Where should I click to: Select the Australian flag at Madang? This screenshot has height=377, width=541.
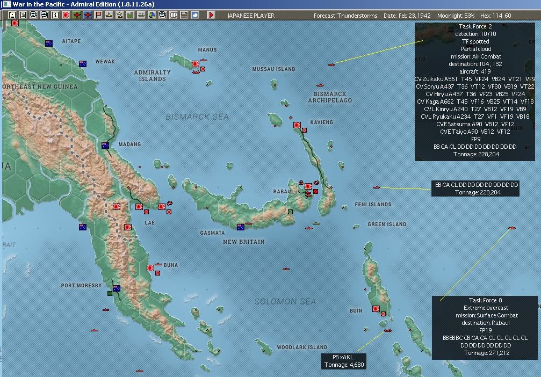(x=105, y=146)
